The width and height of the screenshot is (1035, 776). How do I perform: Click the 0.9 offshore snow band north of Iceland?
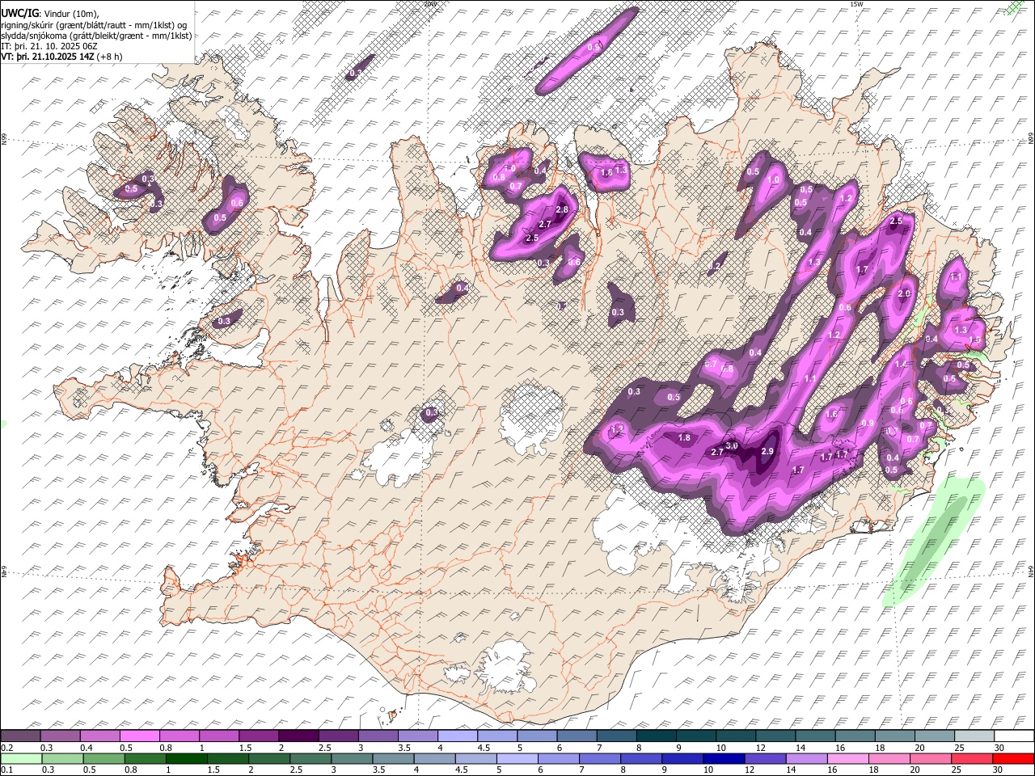[588, 49]
